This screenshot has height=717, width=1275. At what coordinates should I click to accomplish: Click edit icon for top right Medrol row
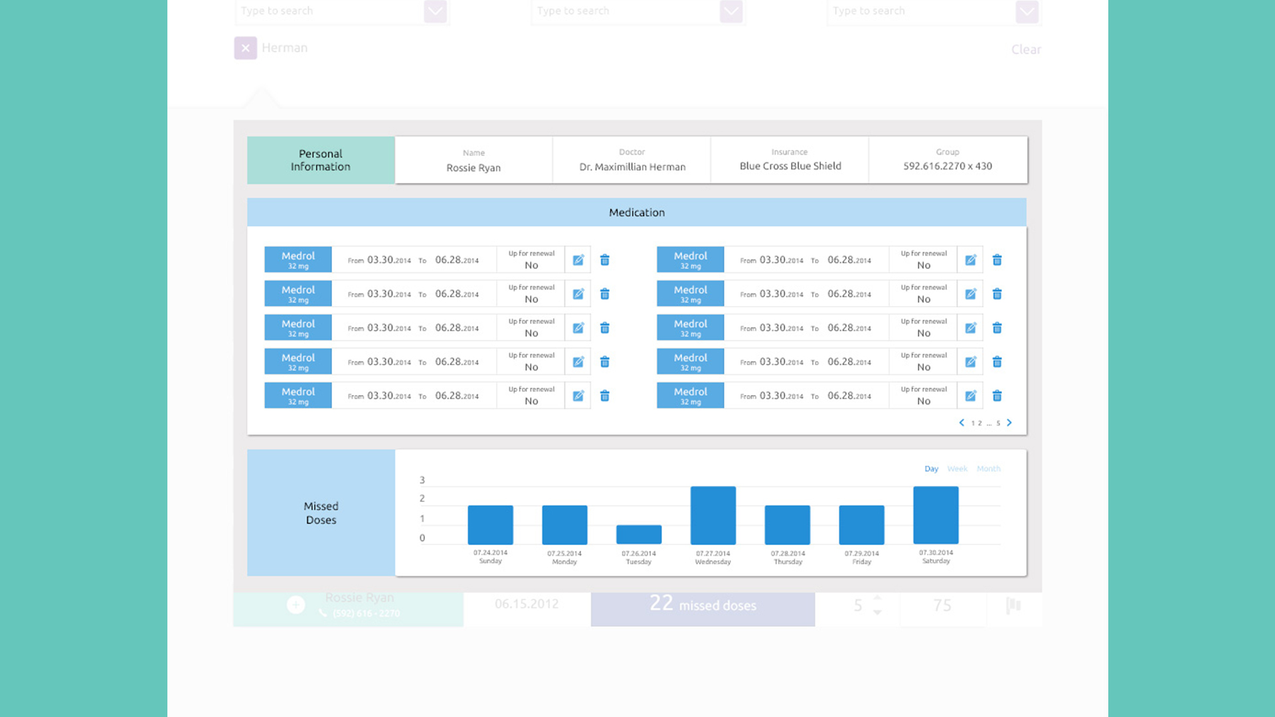pos(970,260)
